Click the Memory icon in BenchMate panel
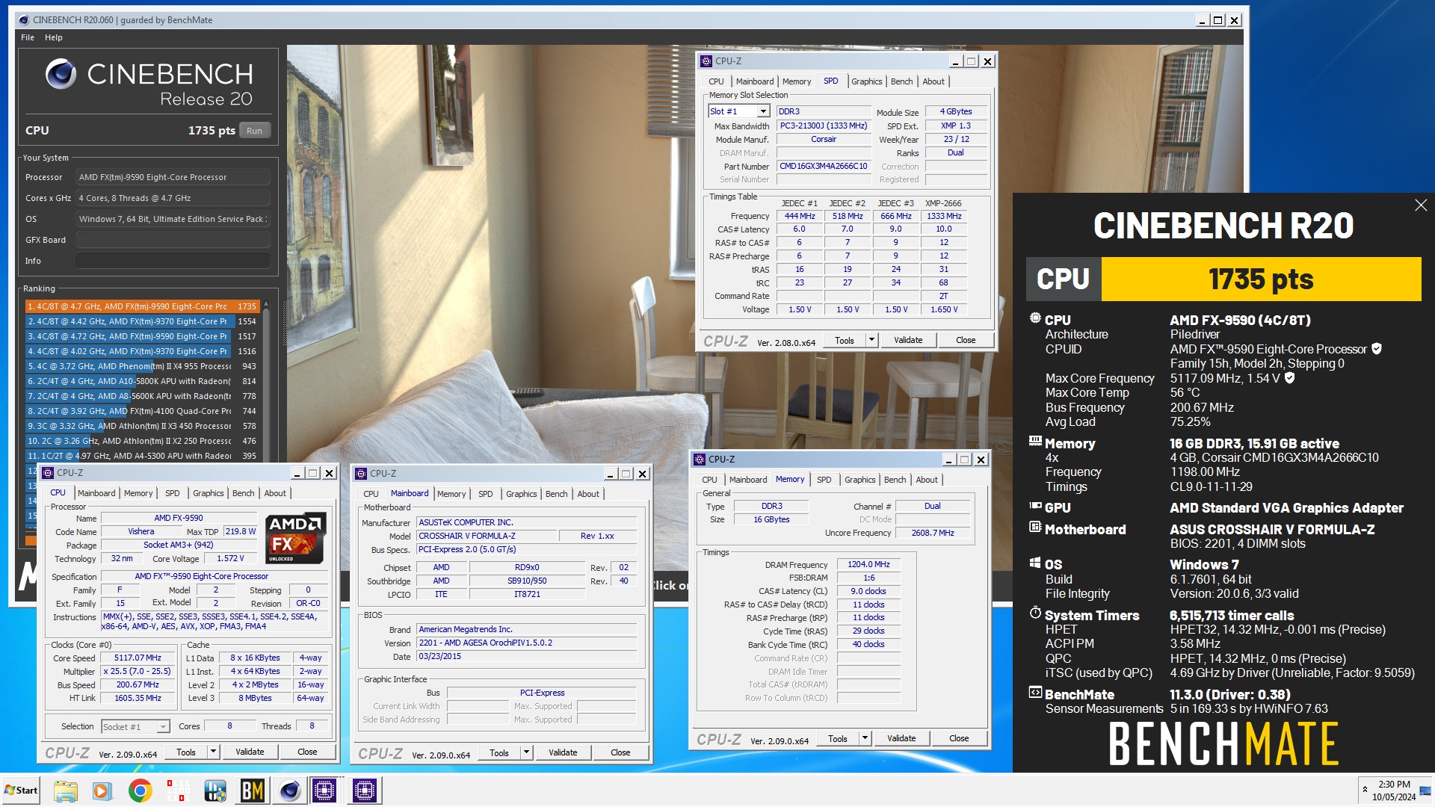The width and height of the screenshot is (1435, 807). 1035,442
